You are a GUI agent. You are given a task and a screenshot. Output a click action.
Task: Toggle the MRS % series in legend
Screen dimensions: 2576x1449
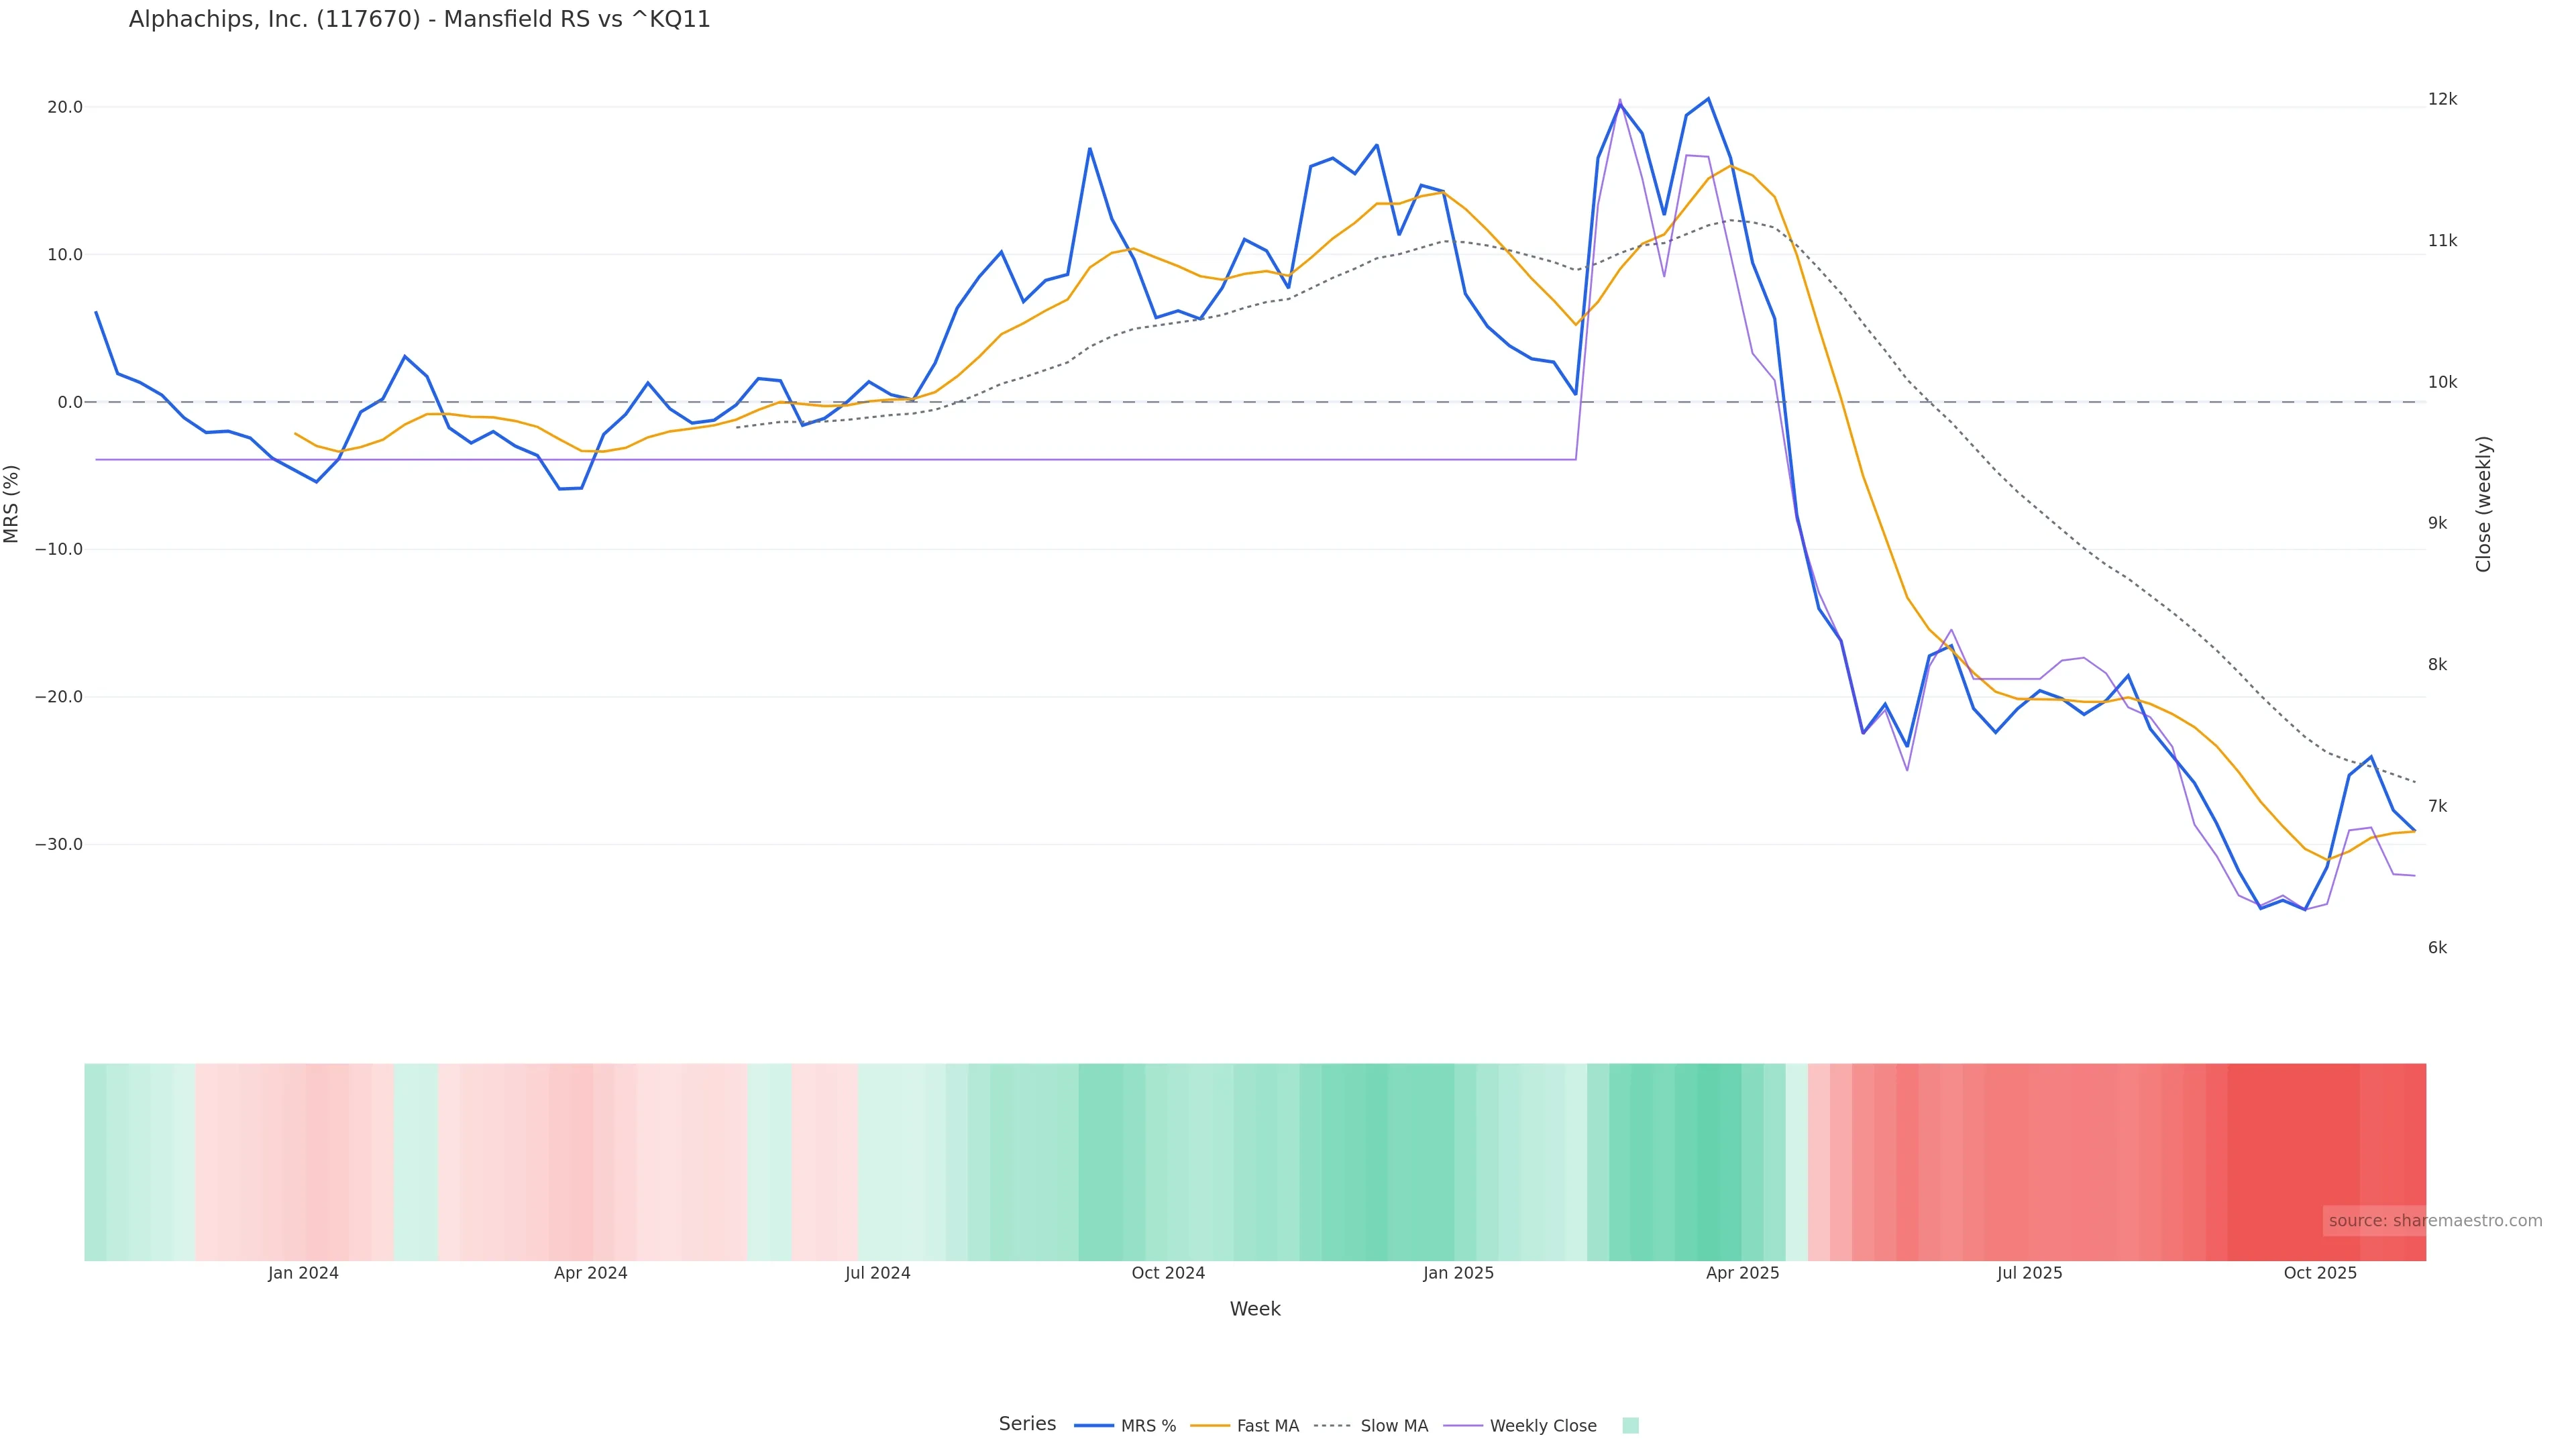(1147, 1426)
